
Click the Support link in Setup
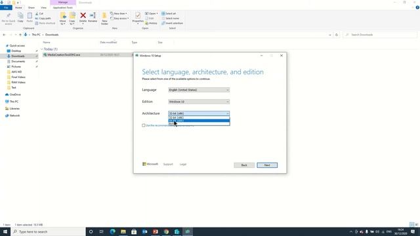click(x=168, y=165)
